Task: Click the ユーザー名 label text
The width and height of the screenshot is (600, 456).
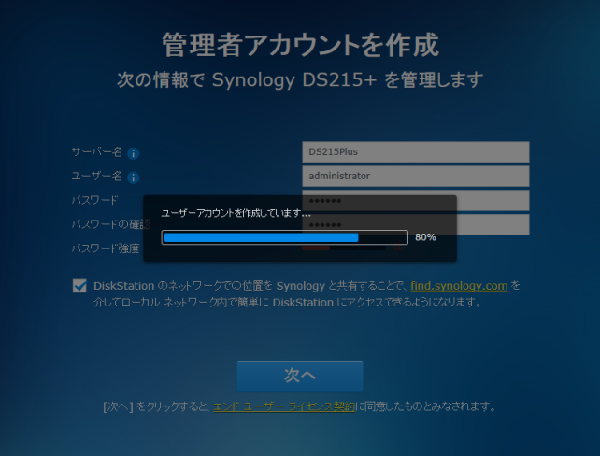Action: coord(97,177)
